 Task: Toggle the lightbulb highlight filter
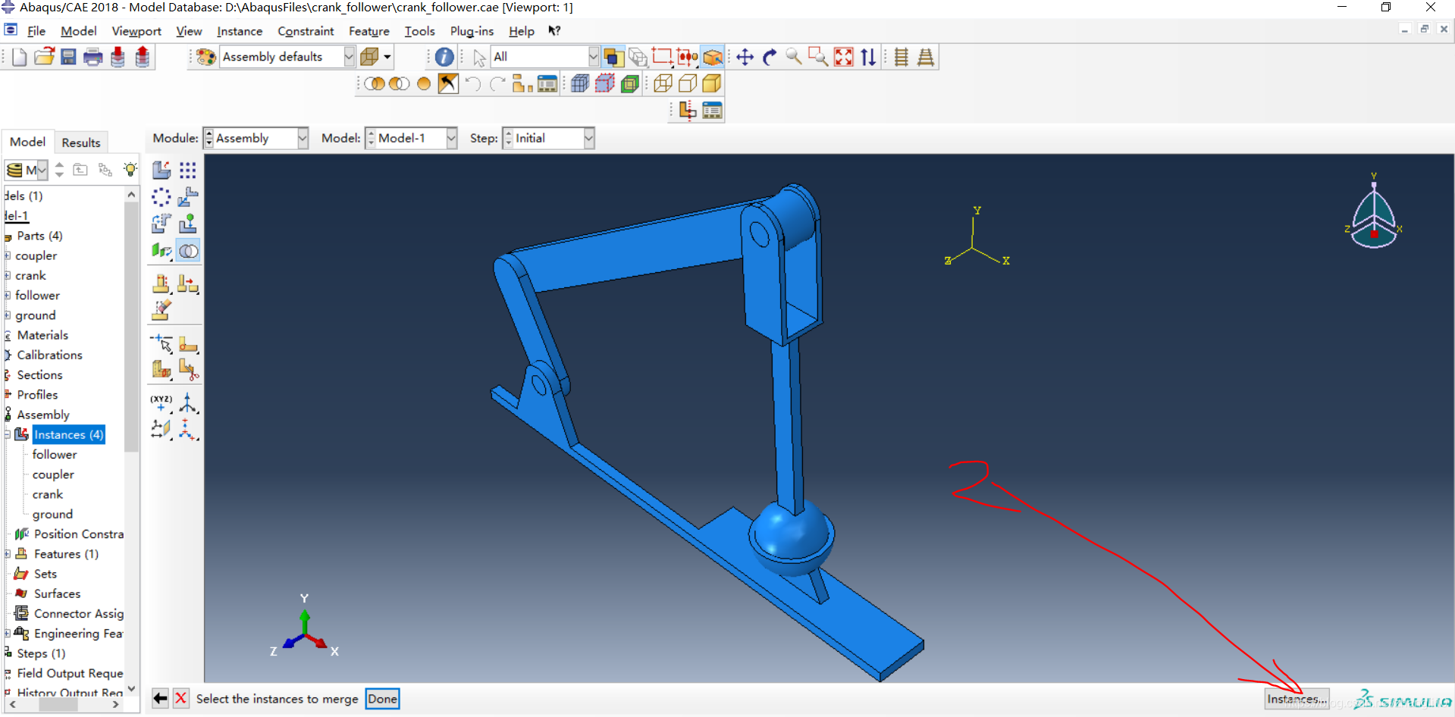tap(130, 170)
